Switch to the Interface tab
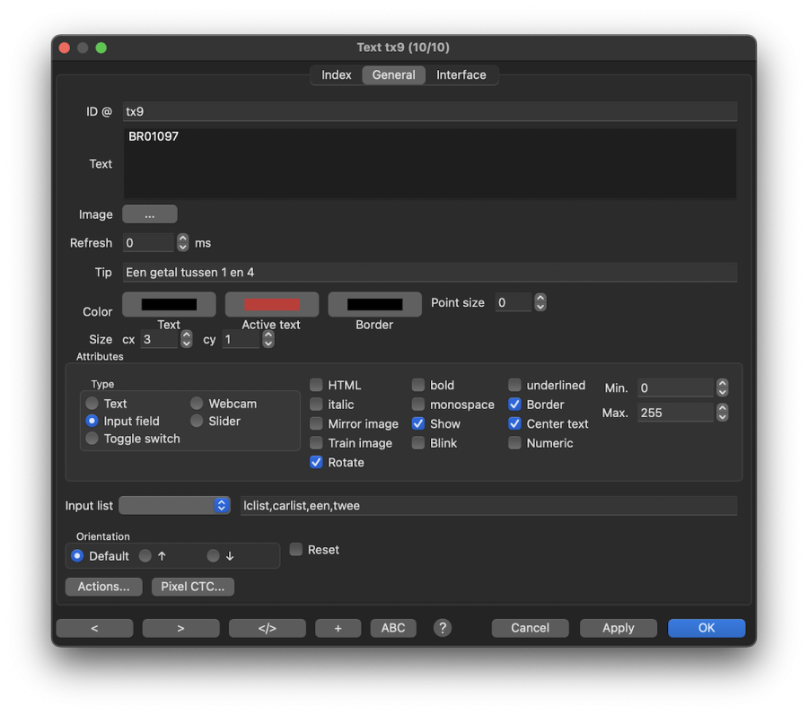 point(461,75)
